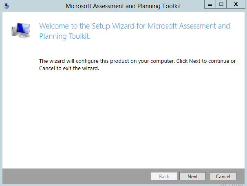Maximize the setup wizard window

222,4
